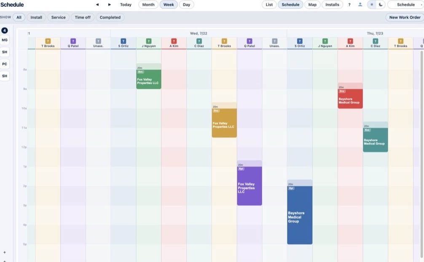Click the badge showing number 4
Viewport: 424px width, 262px height.
[5, 31]
